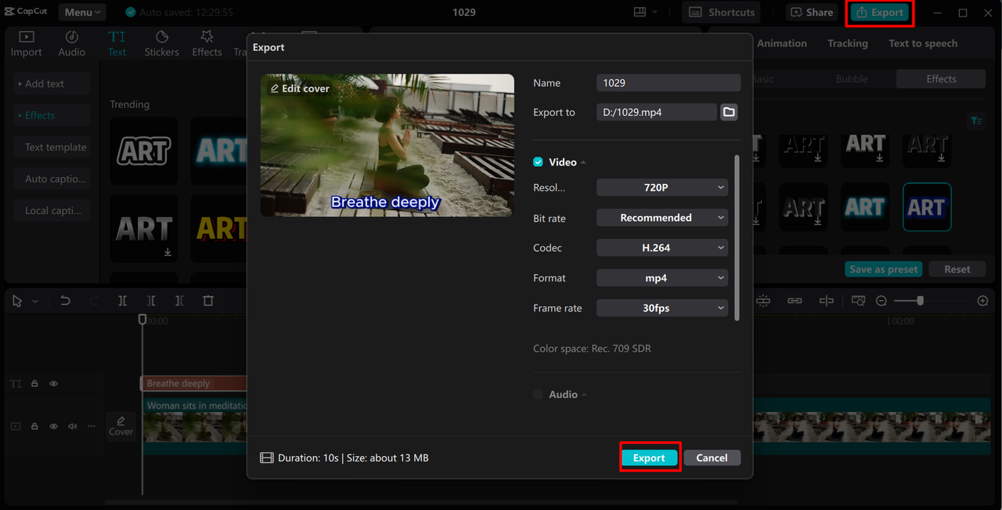The width and height of the screenshot is (1002, 510).
Task: Click the top-right Export button
Action: (x=881, y=12)
